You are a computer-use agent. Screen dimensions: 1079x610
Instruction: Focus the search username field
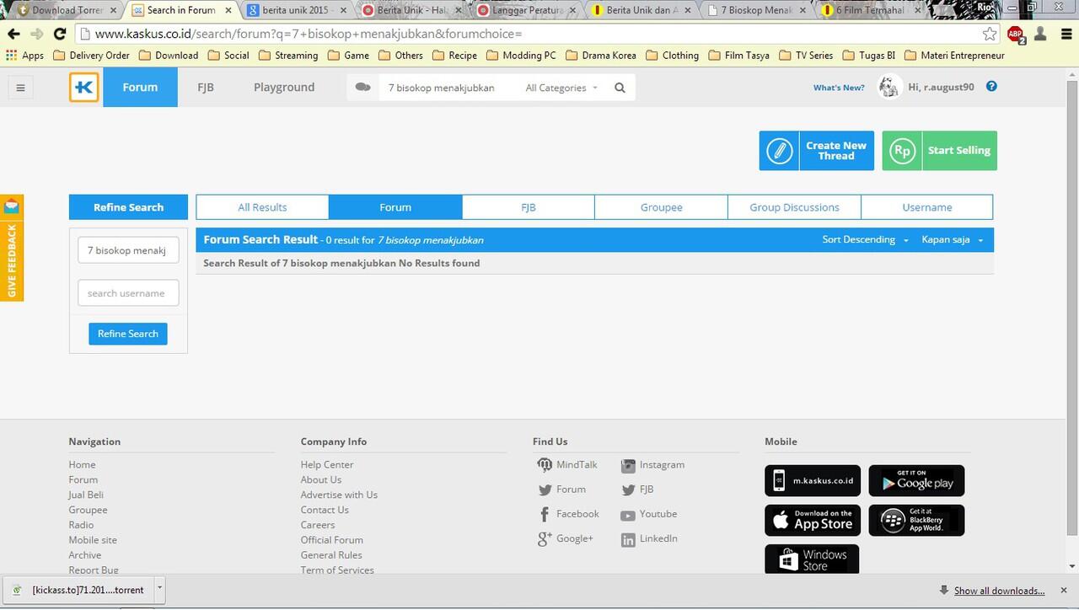tap(128, 293)
